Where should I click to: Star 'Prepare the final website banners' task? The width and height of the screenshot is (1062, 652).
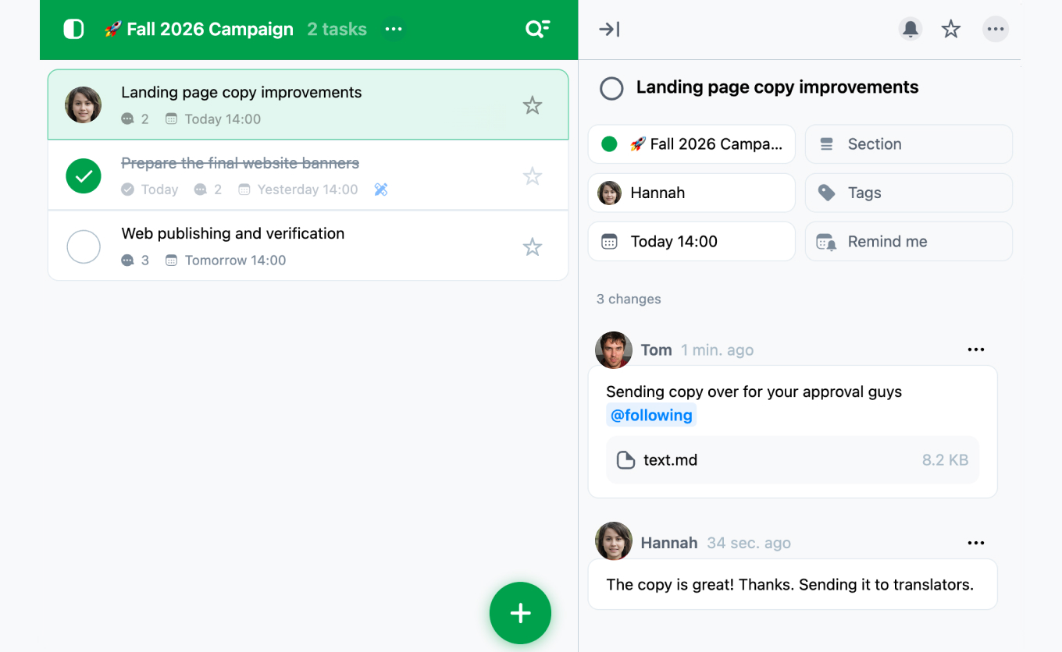point(533,176)
